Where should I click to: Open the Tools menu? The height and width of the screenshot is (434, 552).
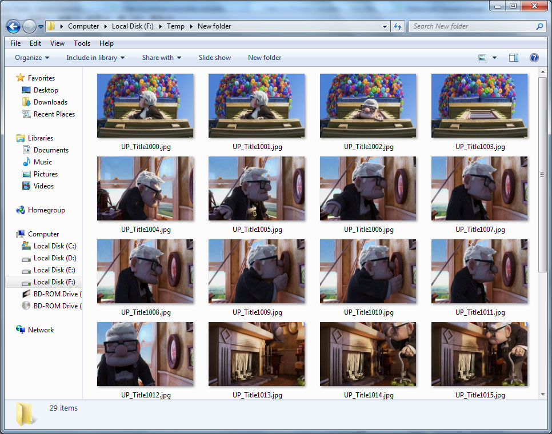pos(82,43)
